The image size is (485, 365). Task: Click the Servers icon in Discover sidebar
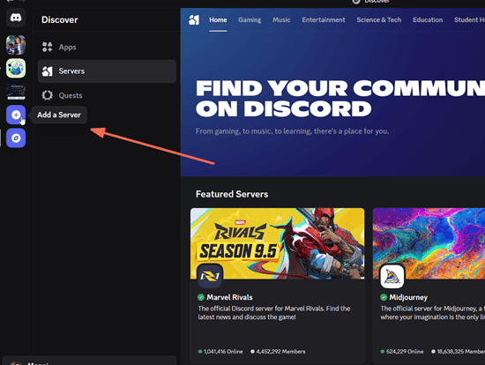point(47,71)
